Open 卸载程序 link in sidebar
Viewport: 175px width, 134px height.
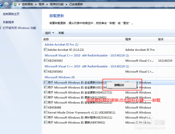(x=8, y=22)
